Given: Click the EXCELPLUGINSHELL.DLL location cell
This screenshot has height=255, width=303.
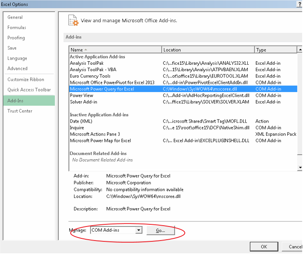Looking at the screenshot, I should (206, 140).
